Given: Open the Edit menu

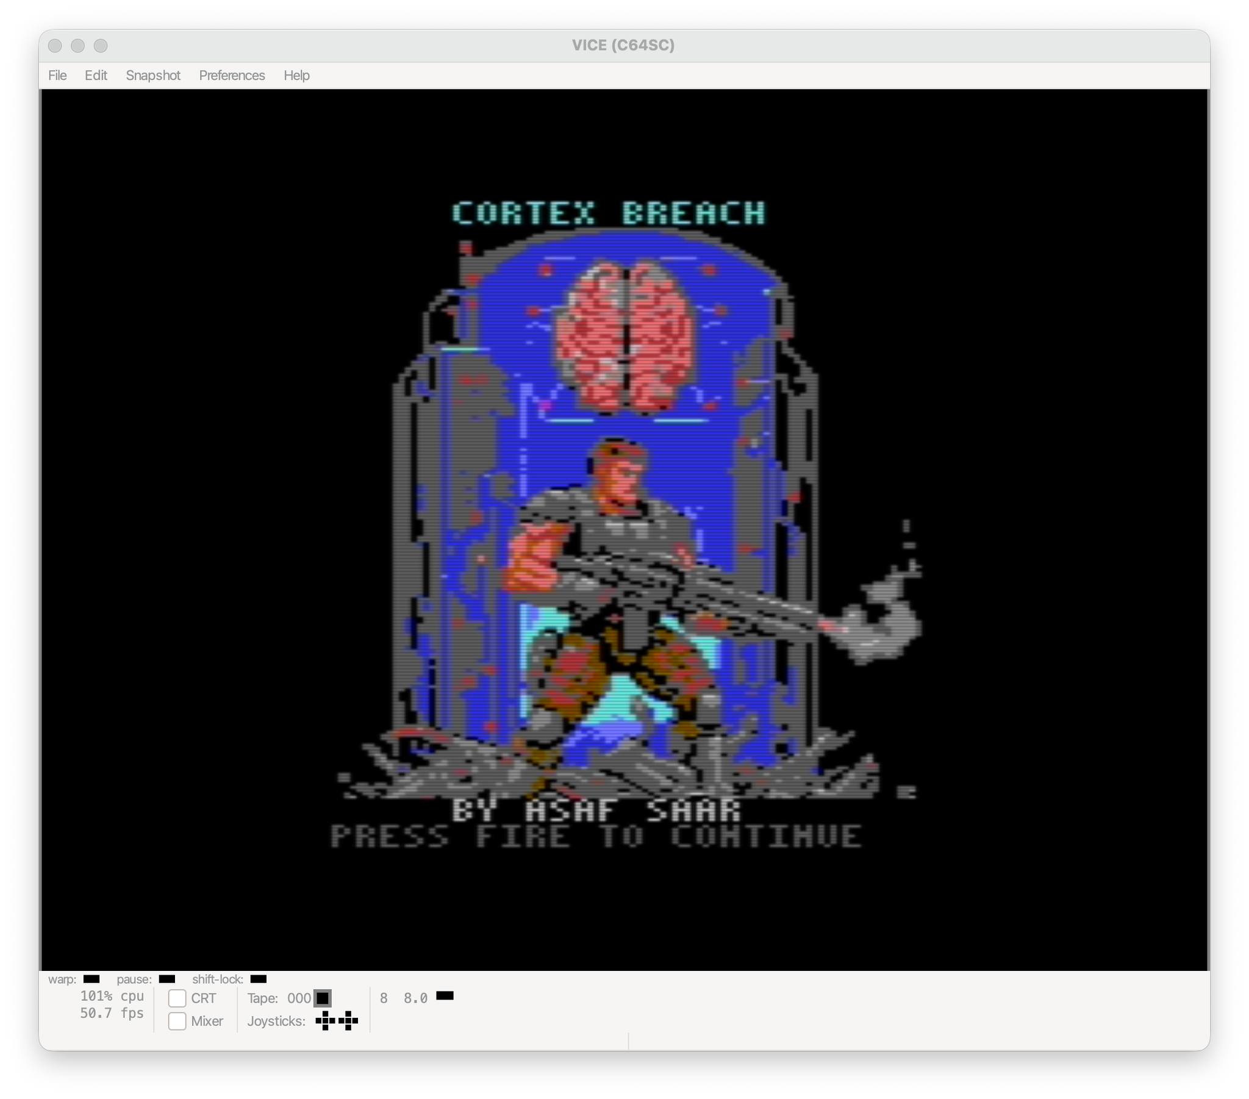Looking at the screenshot, I should [96, 75].
